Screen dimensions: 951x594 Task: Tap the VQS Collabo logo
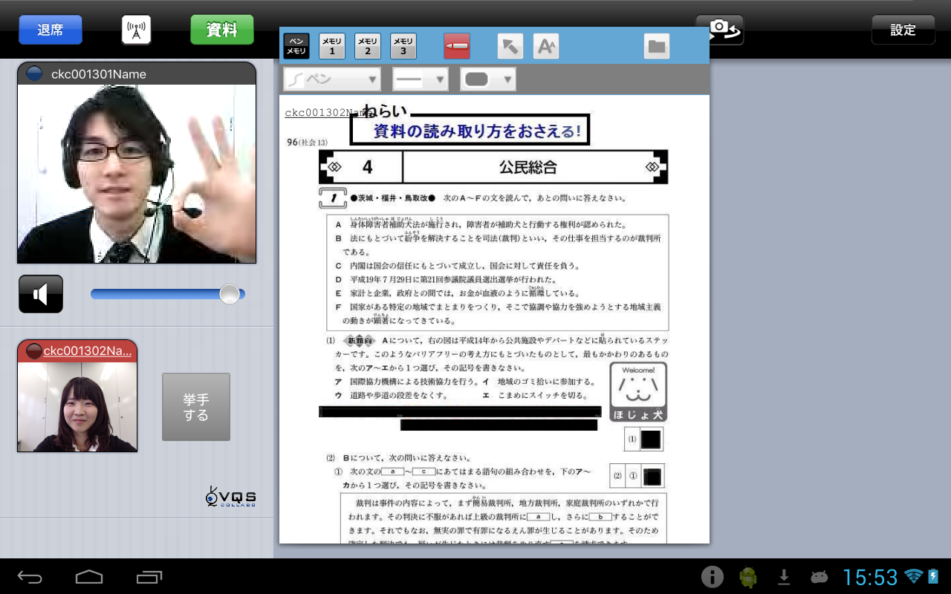231,495
